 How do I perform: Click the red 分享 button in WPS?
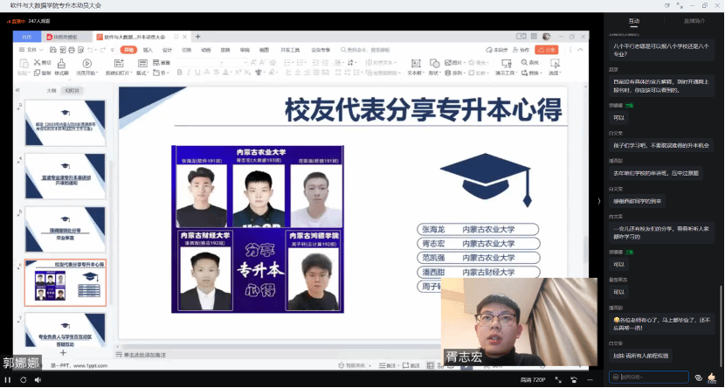click(549, 50)
